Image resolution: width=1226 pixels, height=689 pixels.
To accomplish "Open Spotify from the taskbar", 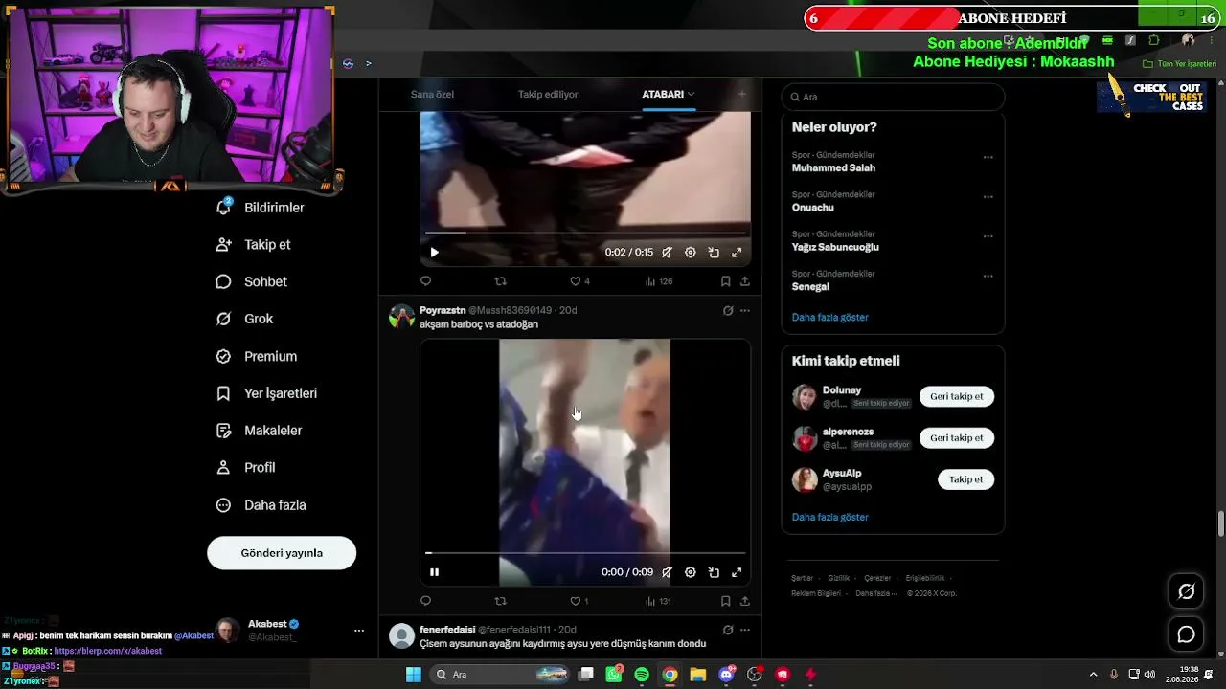I will coord(642,675).
